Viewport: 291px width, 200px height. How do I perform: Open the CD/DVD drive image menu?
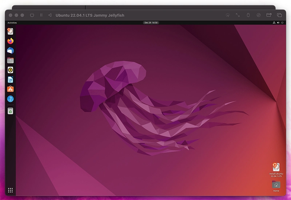pyautogui.click(x=259, y=15)
